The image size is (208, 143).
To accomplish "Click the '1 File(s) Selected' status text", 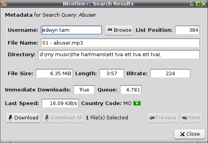I will point(107,118).
